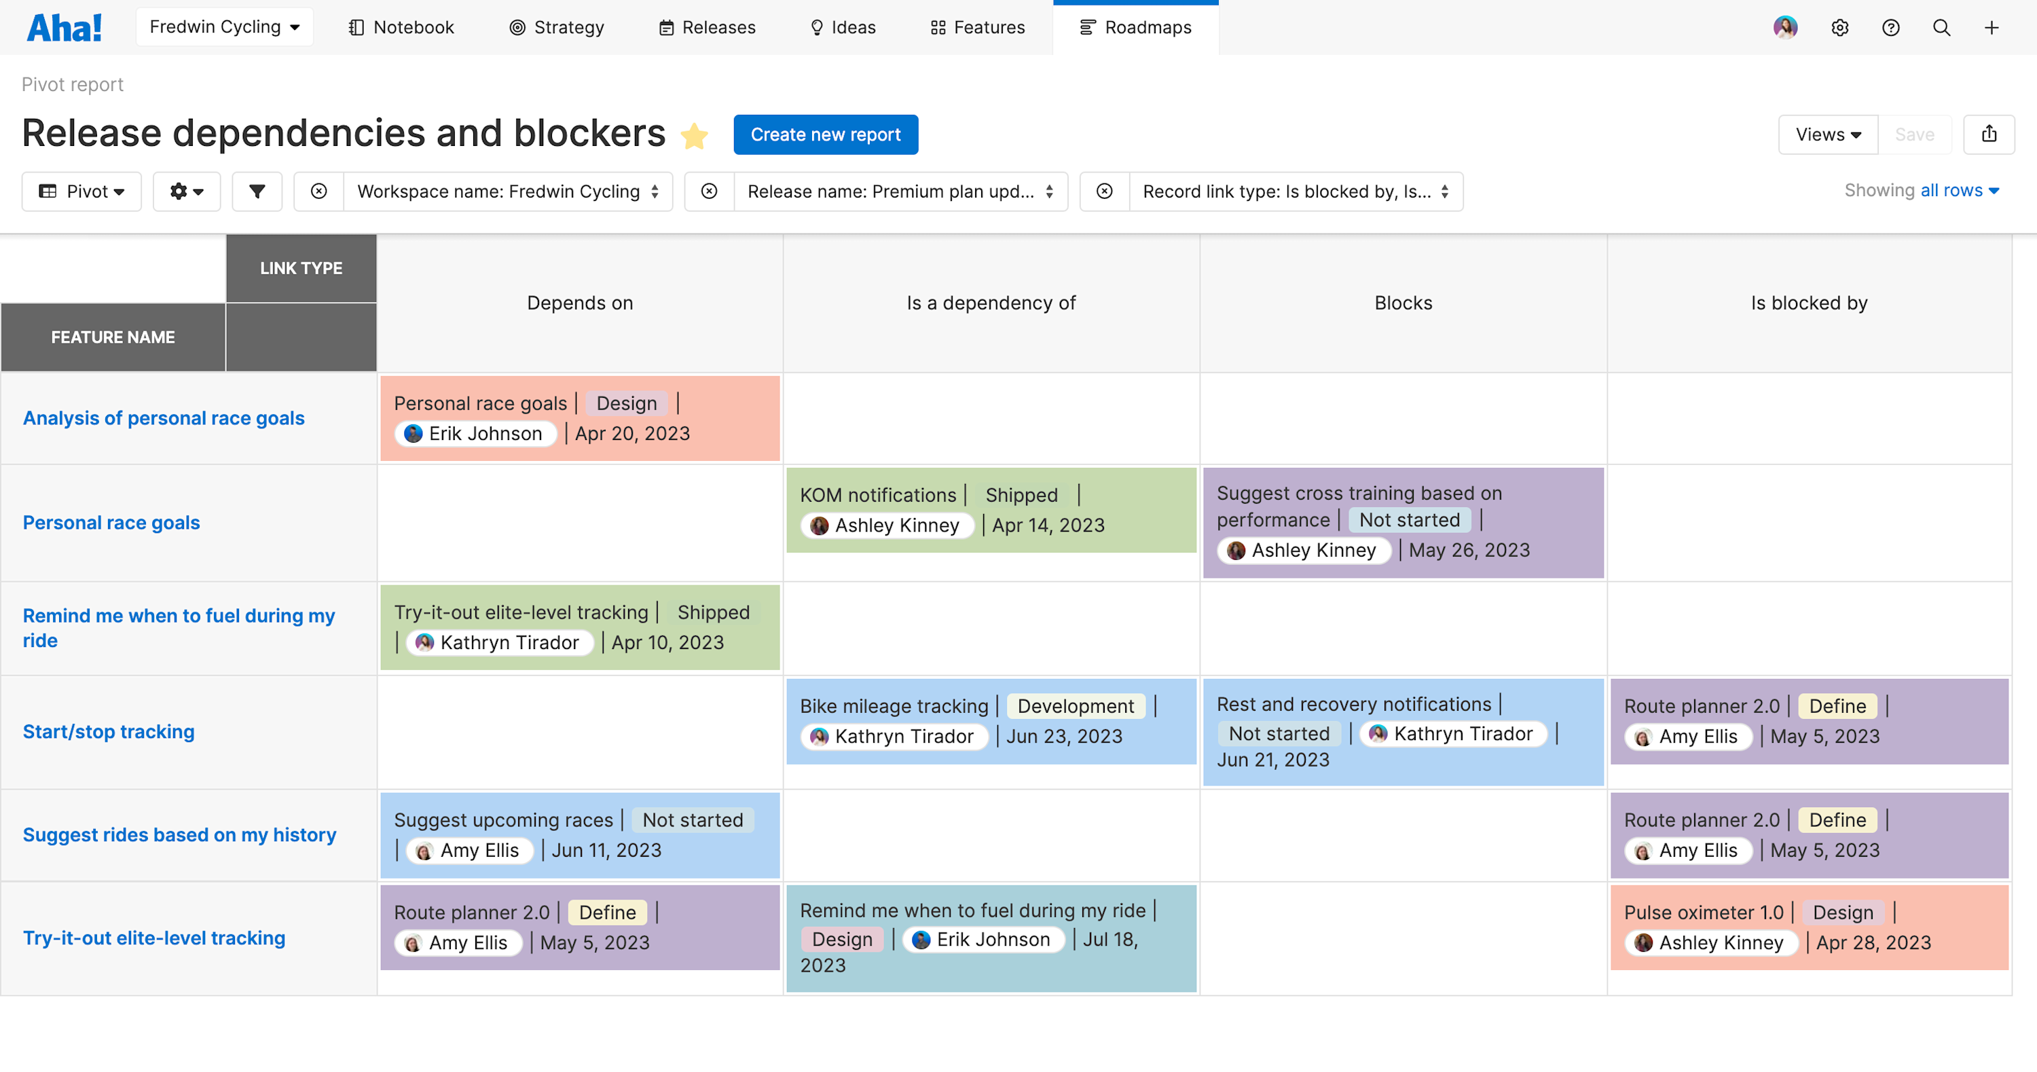The image size is (2037, 1072).
Task: Open the filter funnel icon
Action: pyautogui.click(x=257, y=191)
